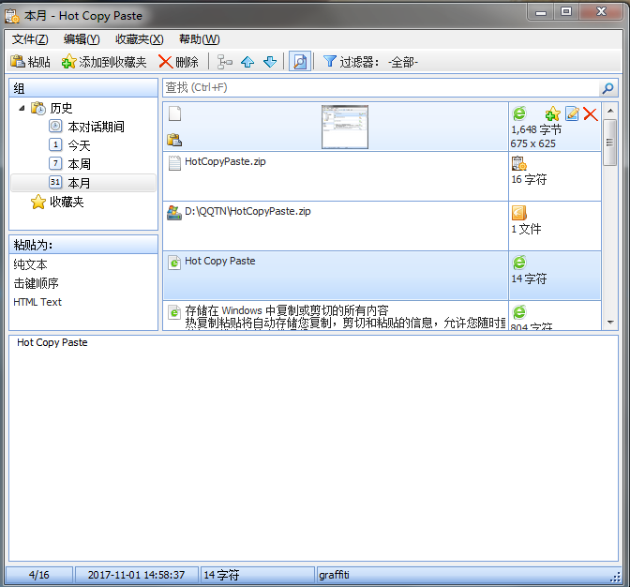Open the 帮助(W) menu
The height and width of the screenshot is (587, 630).
click(x=200, y=39)
